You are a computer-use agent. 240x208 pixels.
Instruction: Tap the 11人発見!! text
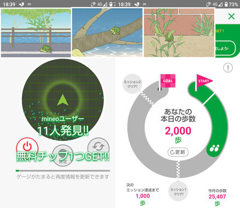(x=63, y=131)
